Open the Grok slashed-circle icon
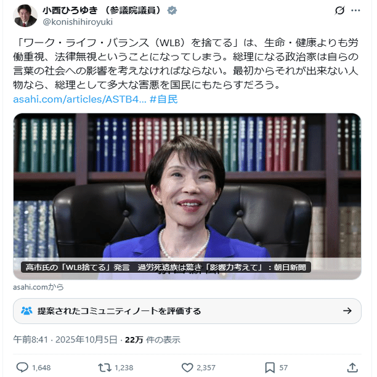377x377 pixels. click(x=339, y=10)
